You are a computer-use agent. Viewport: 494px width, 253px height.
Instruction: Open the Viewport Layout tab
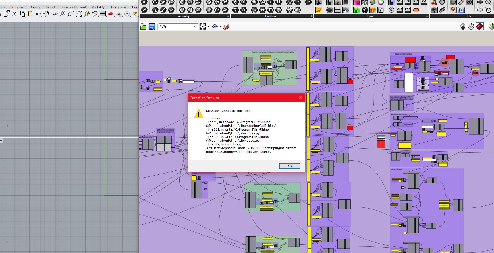(74, 7)
